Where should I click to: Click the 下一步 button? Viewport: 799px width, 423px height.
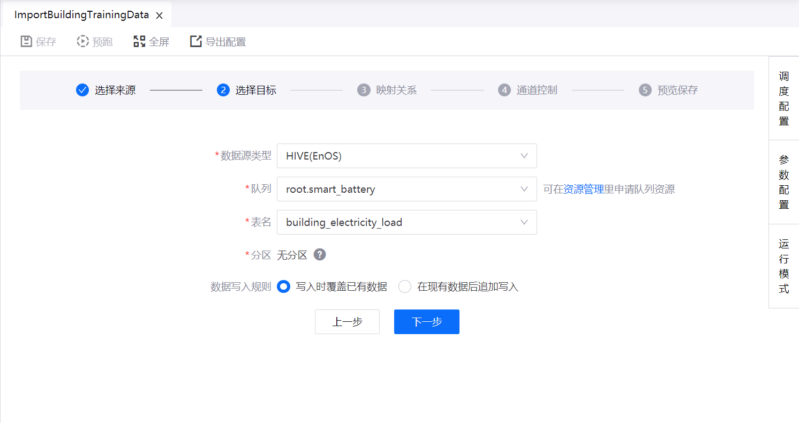click(427, 322)
